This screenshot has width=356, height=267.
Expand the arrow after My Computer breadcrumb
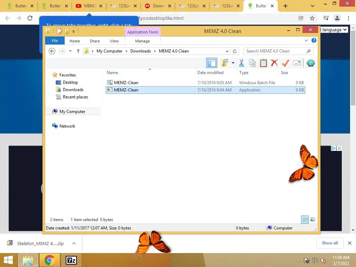(x=127, y=51)
